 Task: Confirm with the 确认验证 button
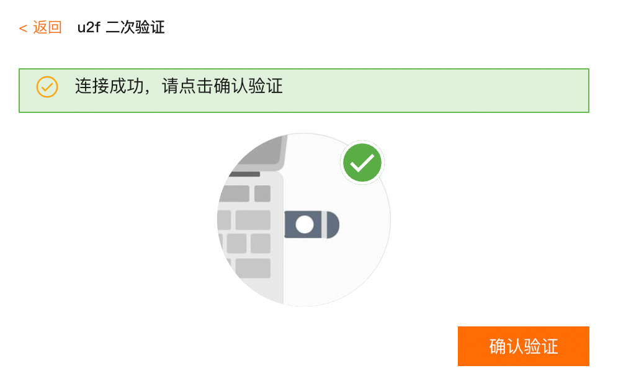coord(523,346)
